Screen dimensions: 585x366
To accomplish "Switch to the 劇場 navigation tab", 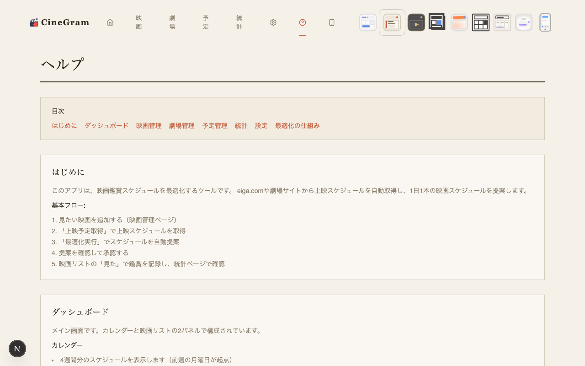I will tap(172, 22).
